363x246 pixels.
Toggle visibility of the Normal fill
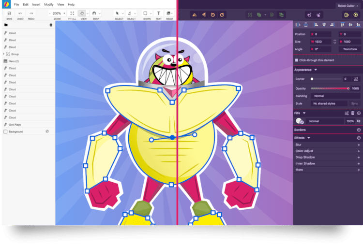[359, 121]
